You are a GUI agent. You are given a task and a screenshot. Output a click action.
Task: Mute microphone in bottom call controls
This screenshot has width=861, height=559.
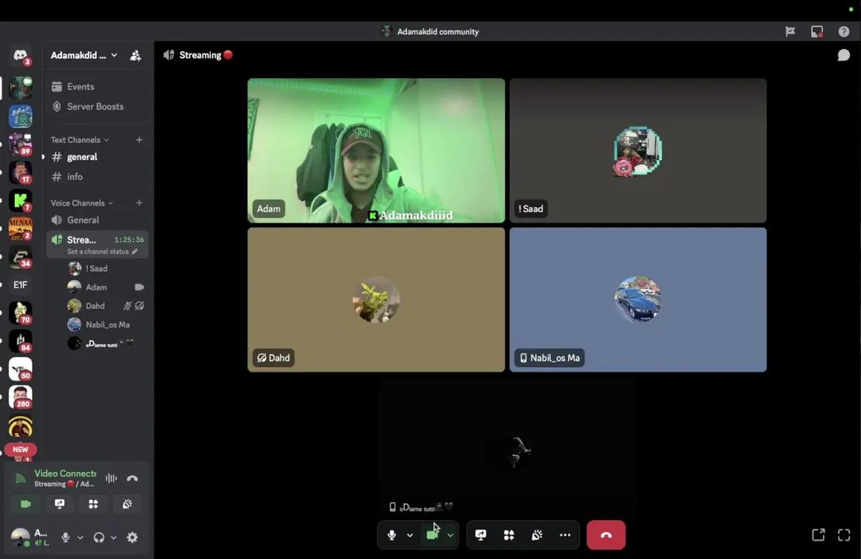pos(392,535)
